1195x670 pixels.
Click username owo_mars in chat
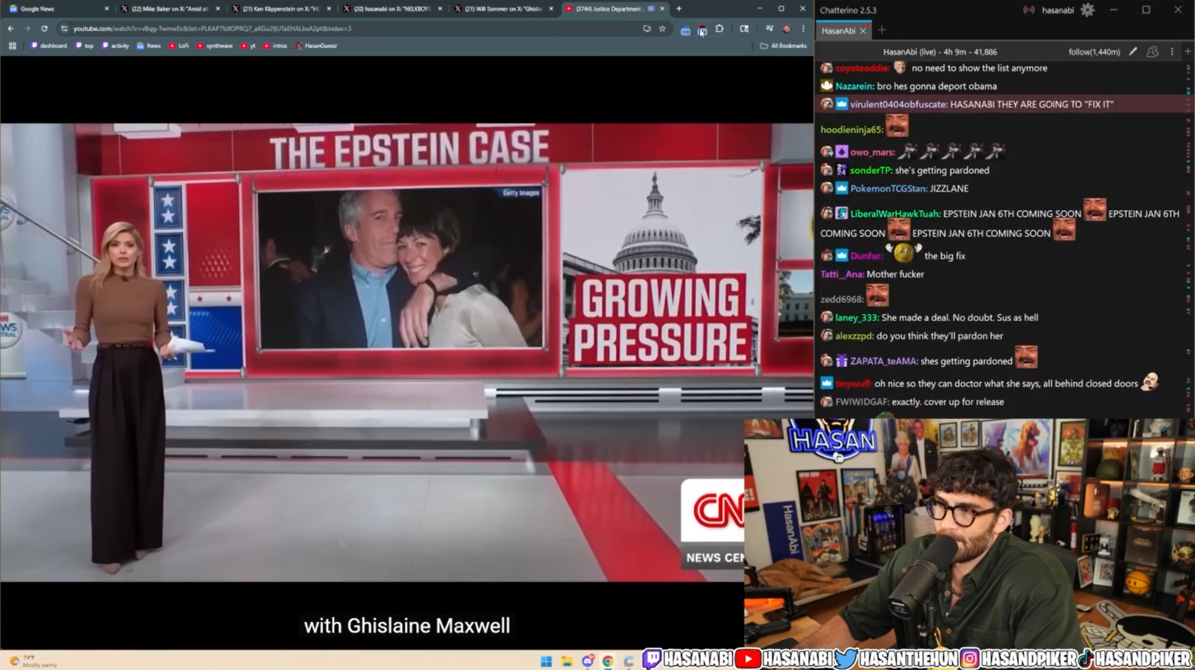872,153
